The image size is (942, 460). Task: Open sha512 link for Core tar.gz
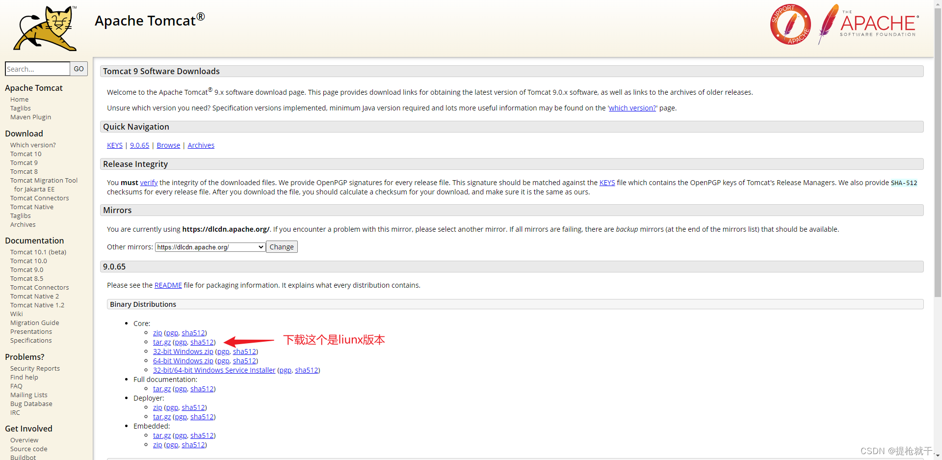coord(202,342)
